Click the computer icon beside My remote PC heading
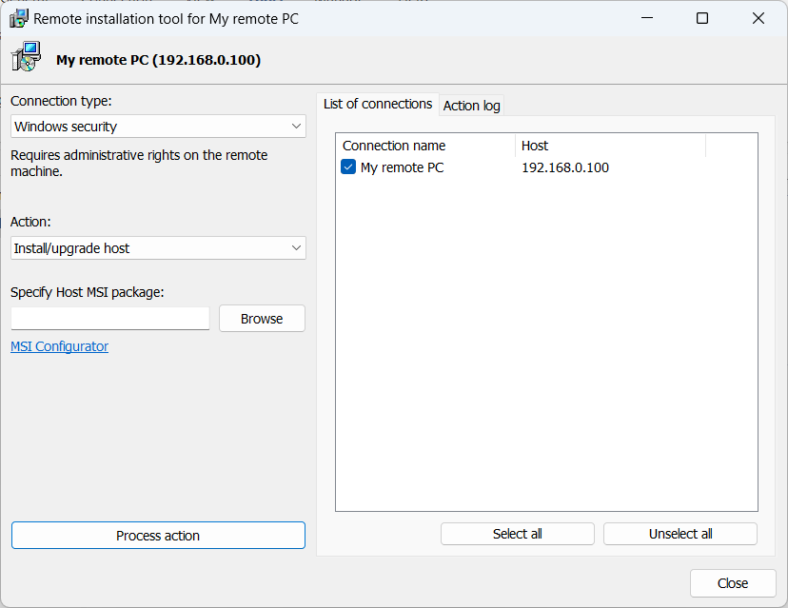The width and height of the screenshot is (788, 608). (27, 59)
